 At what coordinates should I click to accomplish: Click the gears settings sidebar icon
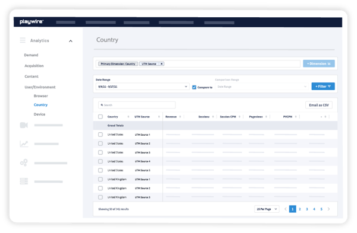pyautogui.click(x=24, y=162)
